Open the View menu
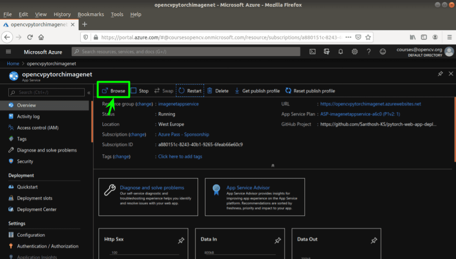Screen dimensions: 456x259 point(41,14)
